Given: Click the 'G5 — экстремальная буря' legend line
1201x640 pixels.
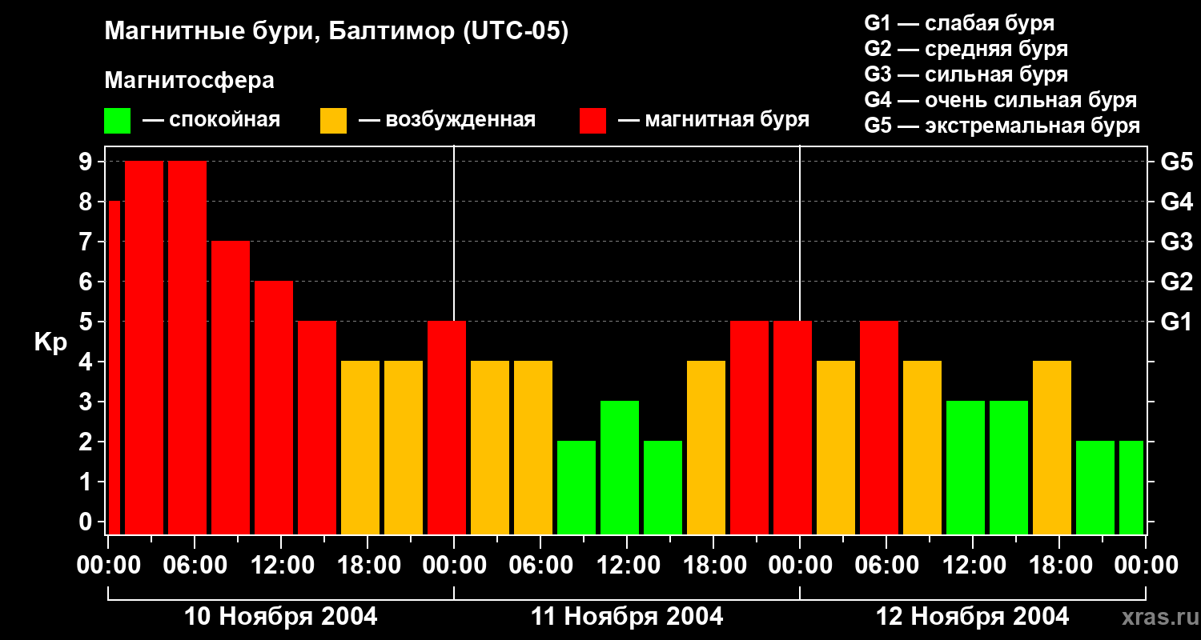Looking at the screenshot, I should (1002, 126).
